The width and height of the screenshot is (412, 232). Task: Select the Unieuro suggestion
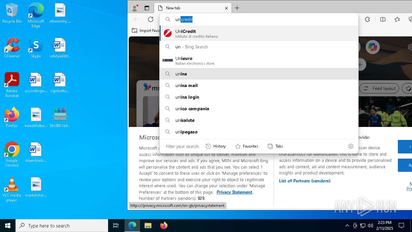tap(259, 60)
